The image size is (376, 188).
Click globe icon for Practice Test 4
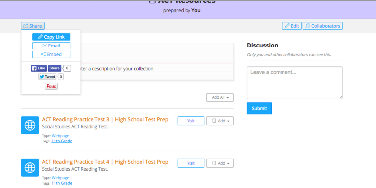pyautogui.click(x=30, y=168)
